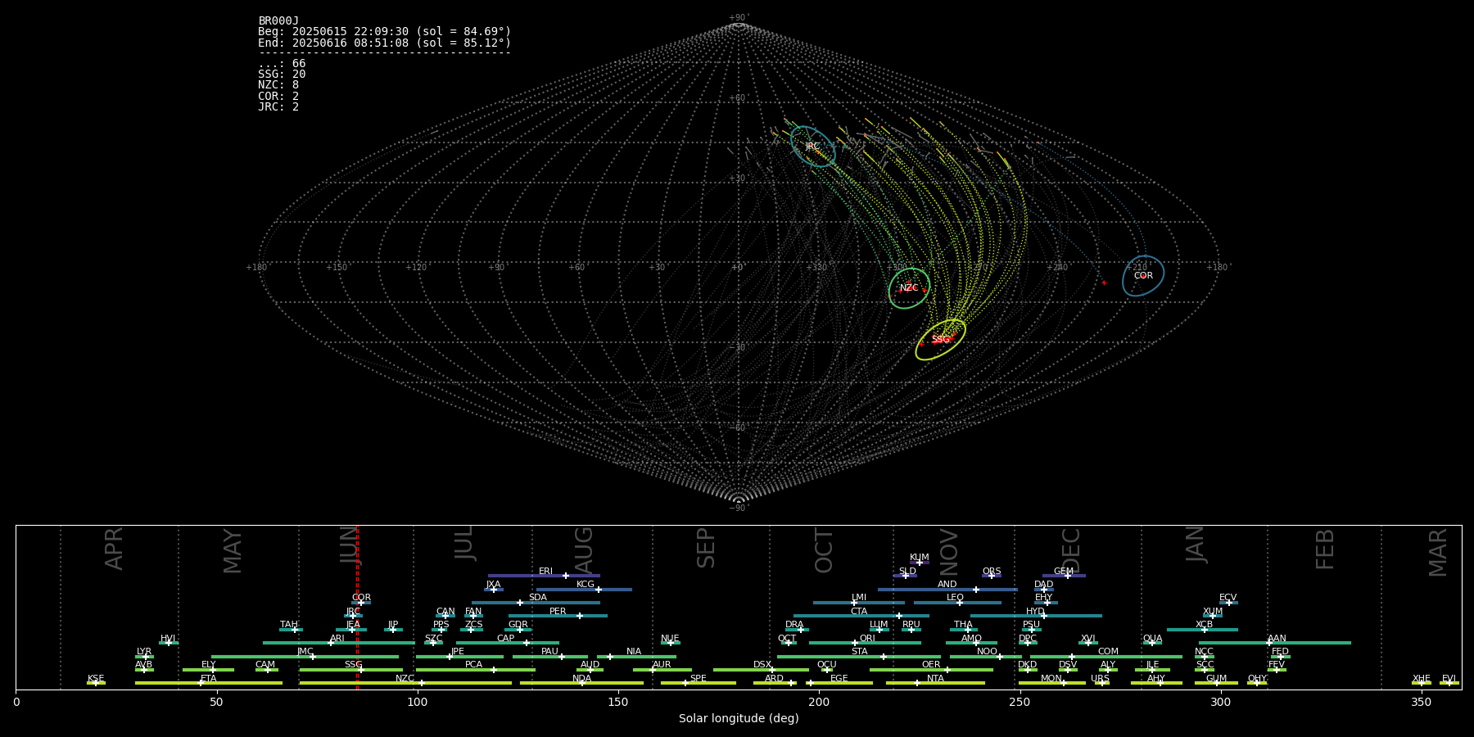Click the OER shower bar in timeline
Image resolution: width=1474 pixels, height=737 pixels.
[x=931, y=670]
